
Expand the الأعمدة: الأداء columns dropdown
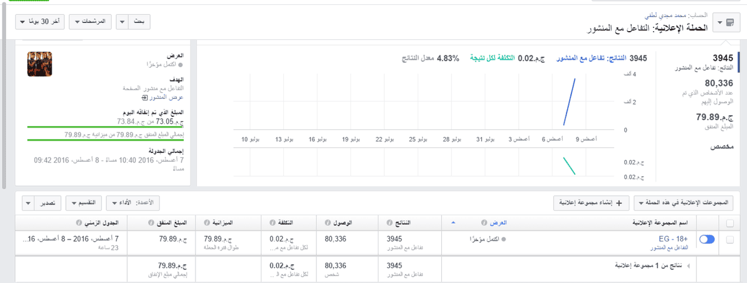point(134,203)
